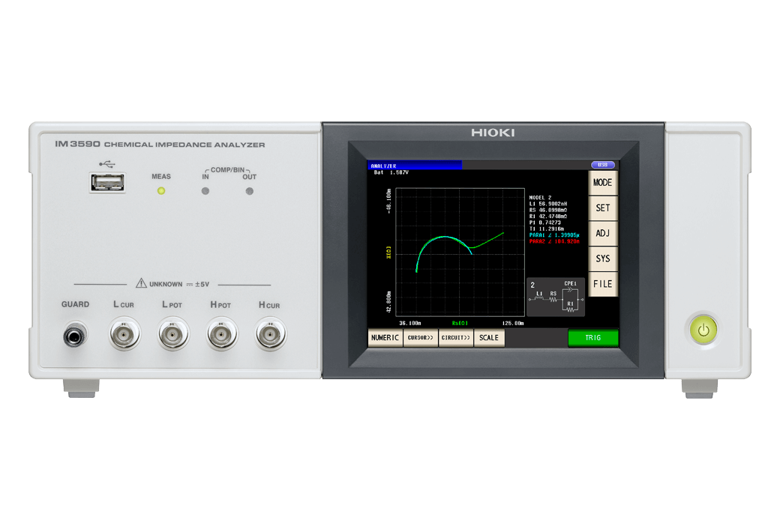Screen dimensions: 780x520
Task: Click the warning triangle beside UNKNOWN
Action: tap(141, 283)
